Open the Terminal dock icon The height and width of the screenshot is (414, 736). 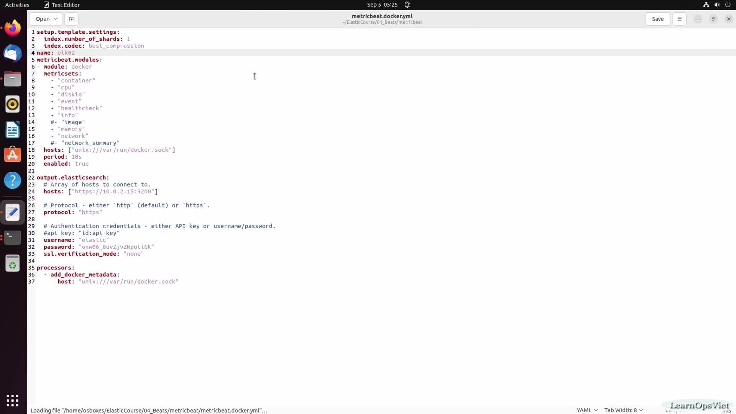click(x=13, y=238)
